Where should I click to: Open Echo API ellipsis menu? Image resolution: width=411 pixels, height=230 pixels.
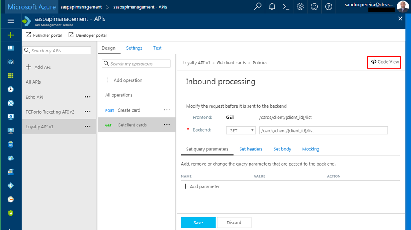pyautogui.click(x=87, y=97)
